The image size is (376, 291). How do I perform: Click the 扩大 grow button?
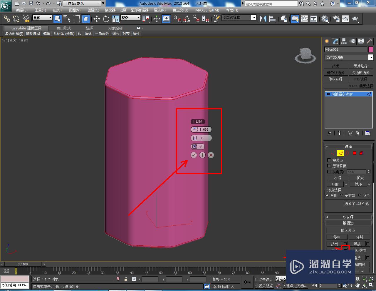point(360,178)
